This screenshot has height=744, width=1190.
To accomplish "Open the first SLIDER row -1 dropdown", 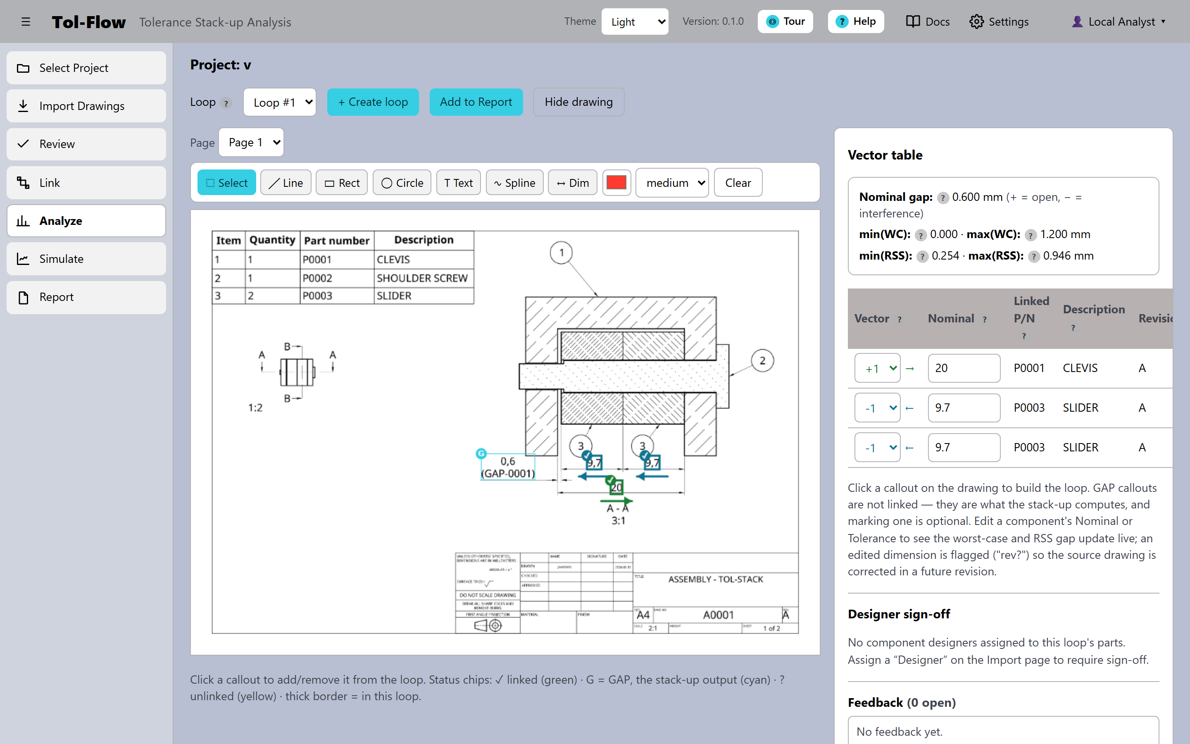I will click(x=877, y=408).
